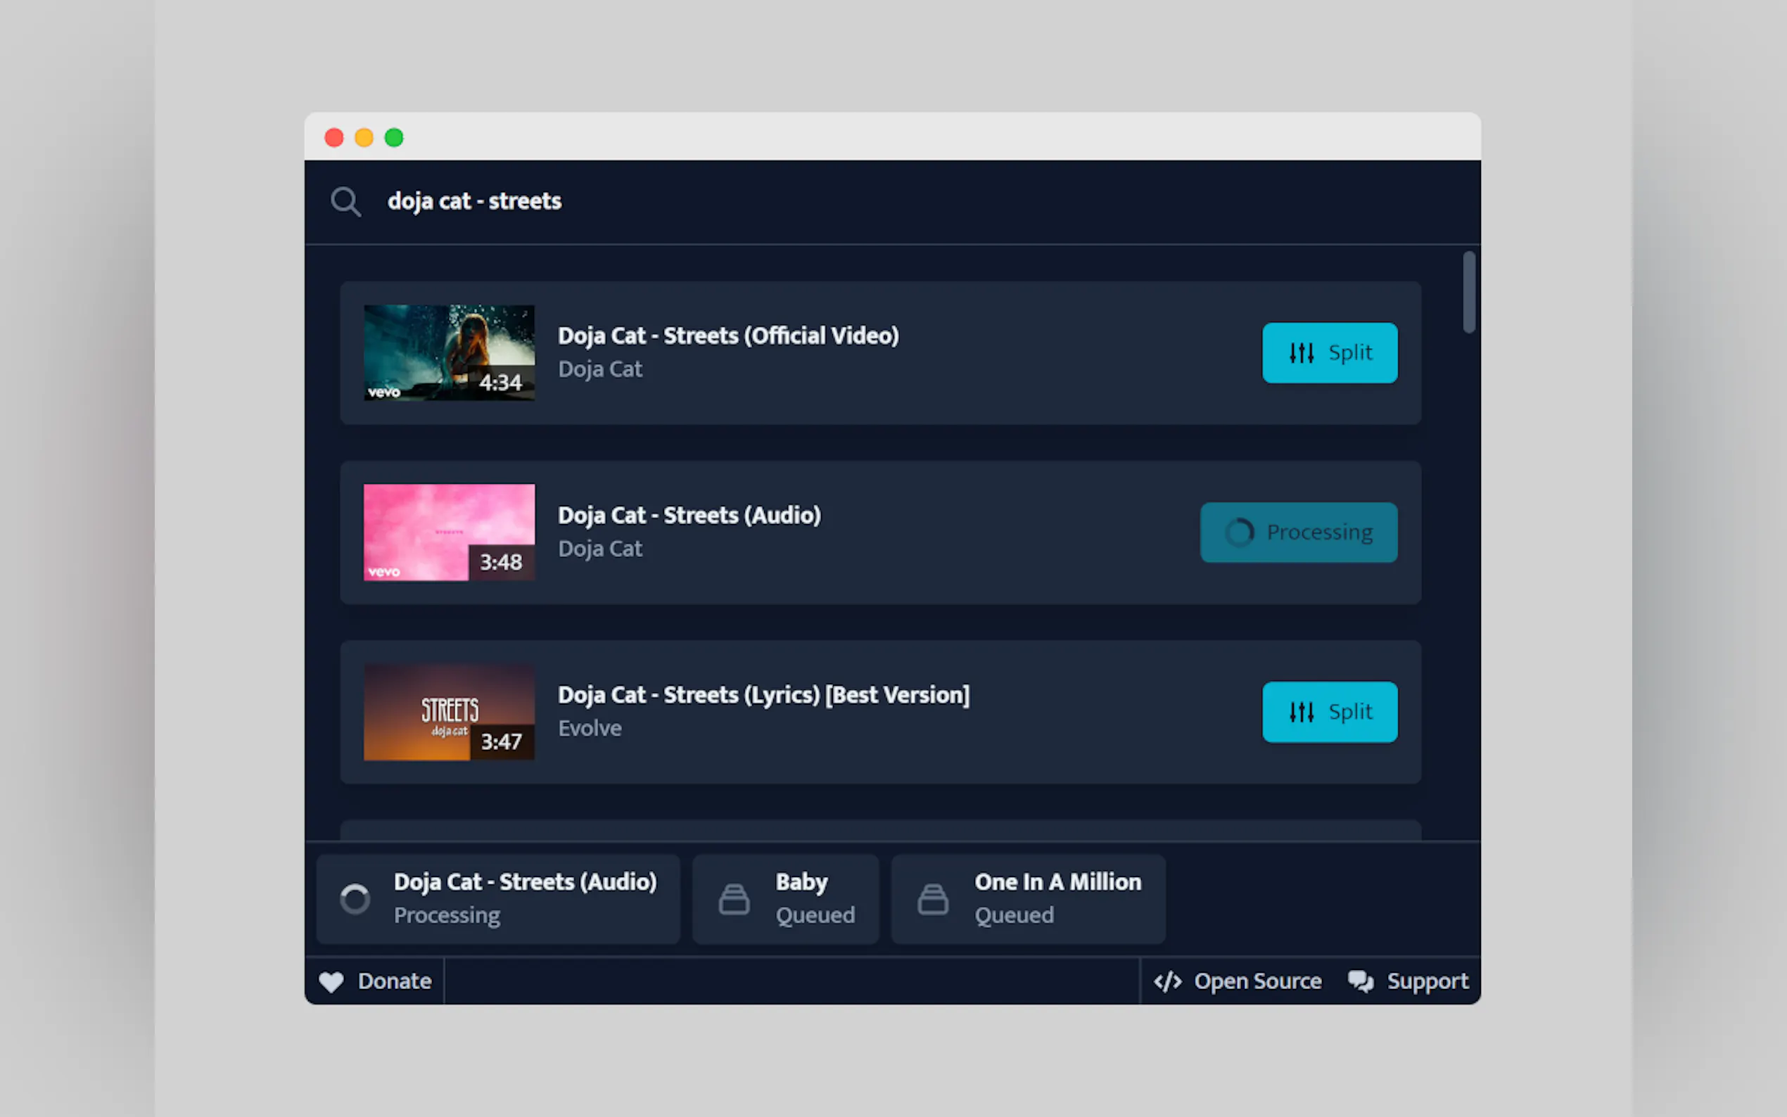Click the heart icon next to Donate
Viewport: 1787px width, 1117px height.
pyautogui.click(x=331, y=982)
